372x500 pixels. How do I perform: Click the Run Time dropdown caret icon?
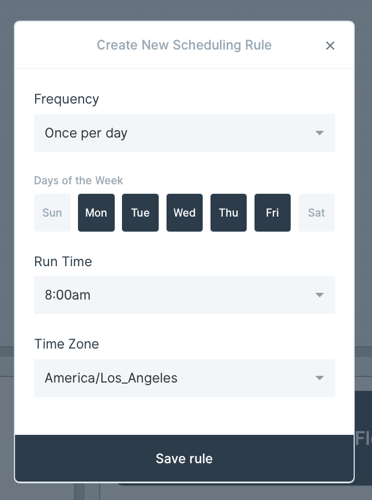coord(319,295)
